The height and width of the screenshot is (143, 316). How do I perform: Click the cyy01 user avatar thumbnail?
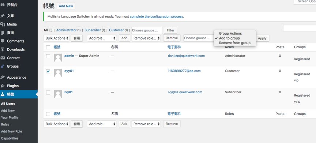click(58, 73)
